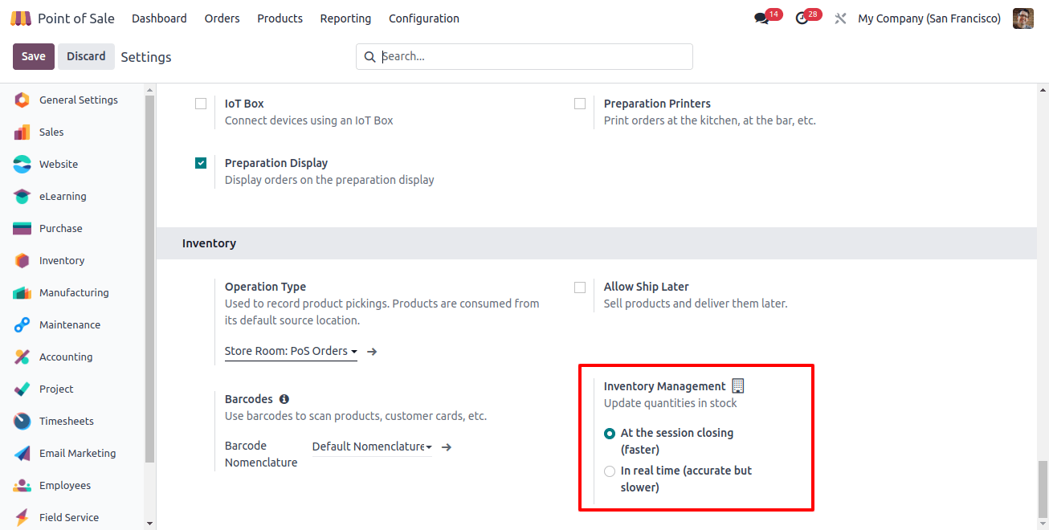Viewport: 1049px width, 530px height.
Task: Open the activities clock icon
Action: pyautogui.click(x=802, y=18)
